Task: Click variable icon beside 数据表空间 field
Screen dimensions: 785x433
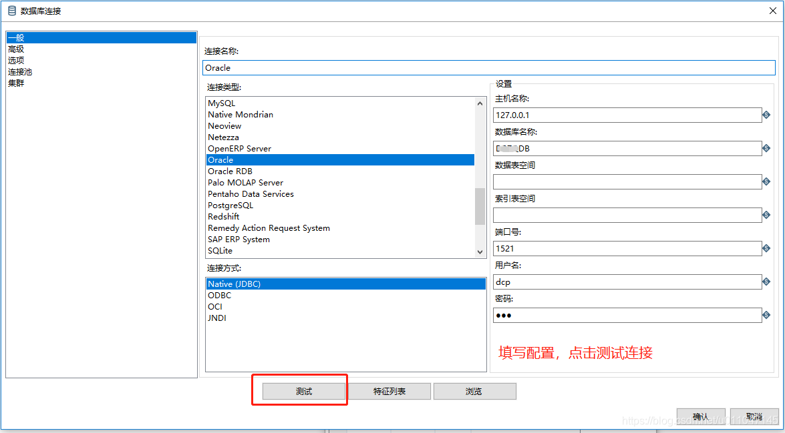Action: coord(766,181)
